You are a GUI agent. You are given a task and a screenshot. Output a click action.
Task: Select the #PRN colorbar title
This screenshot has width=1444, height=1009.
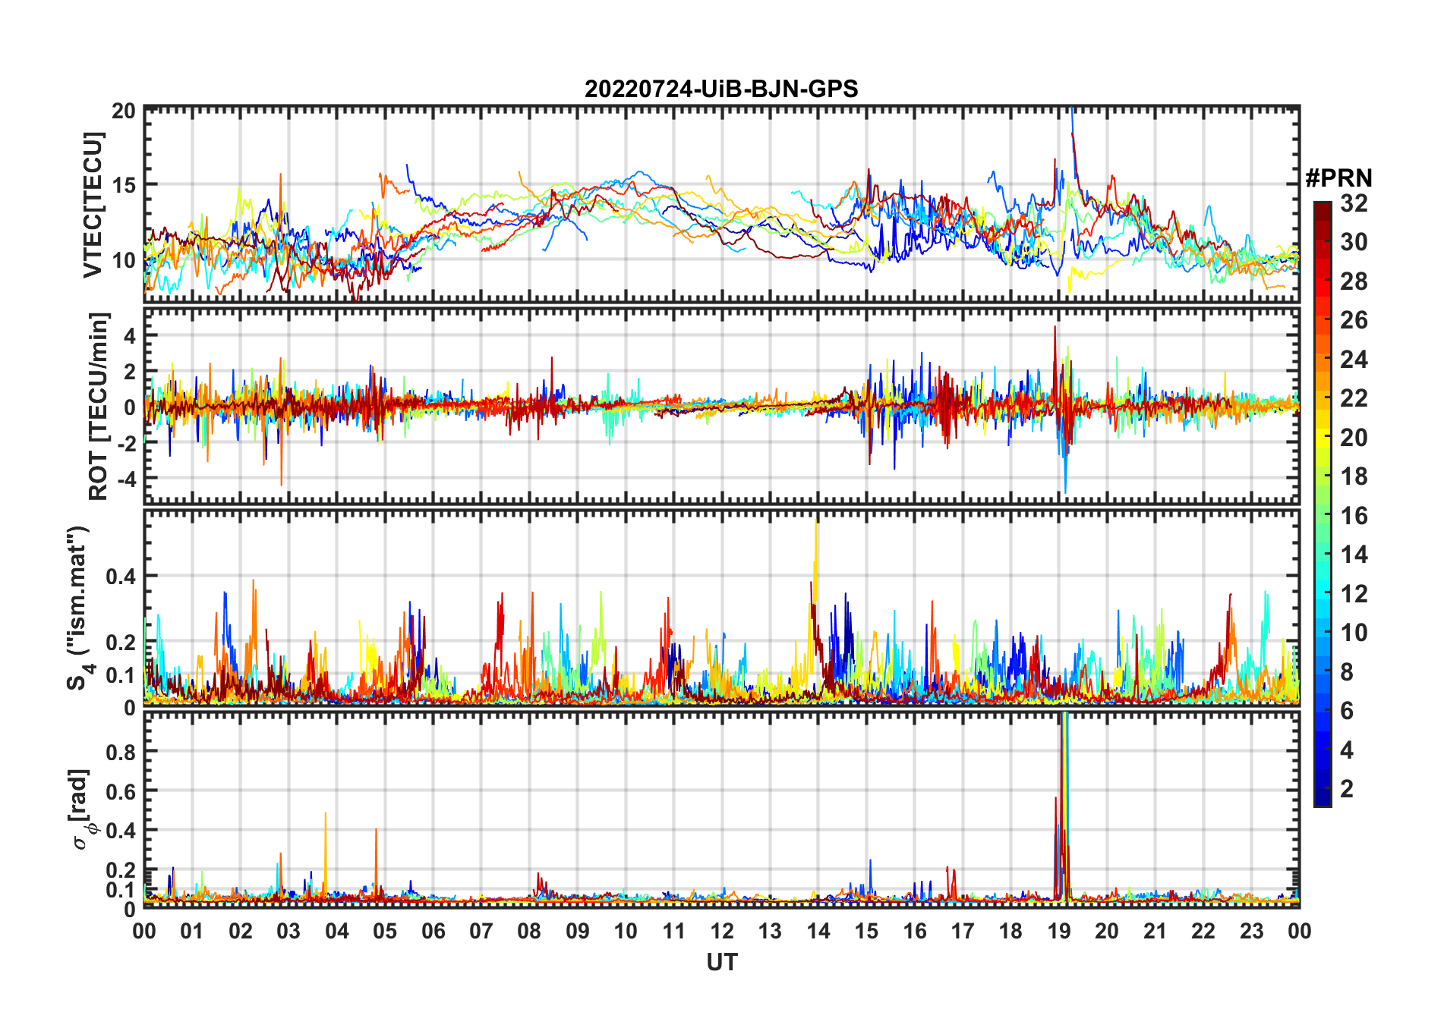(1338, 178)
